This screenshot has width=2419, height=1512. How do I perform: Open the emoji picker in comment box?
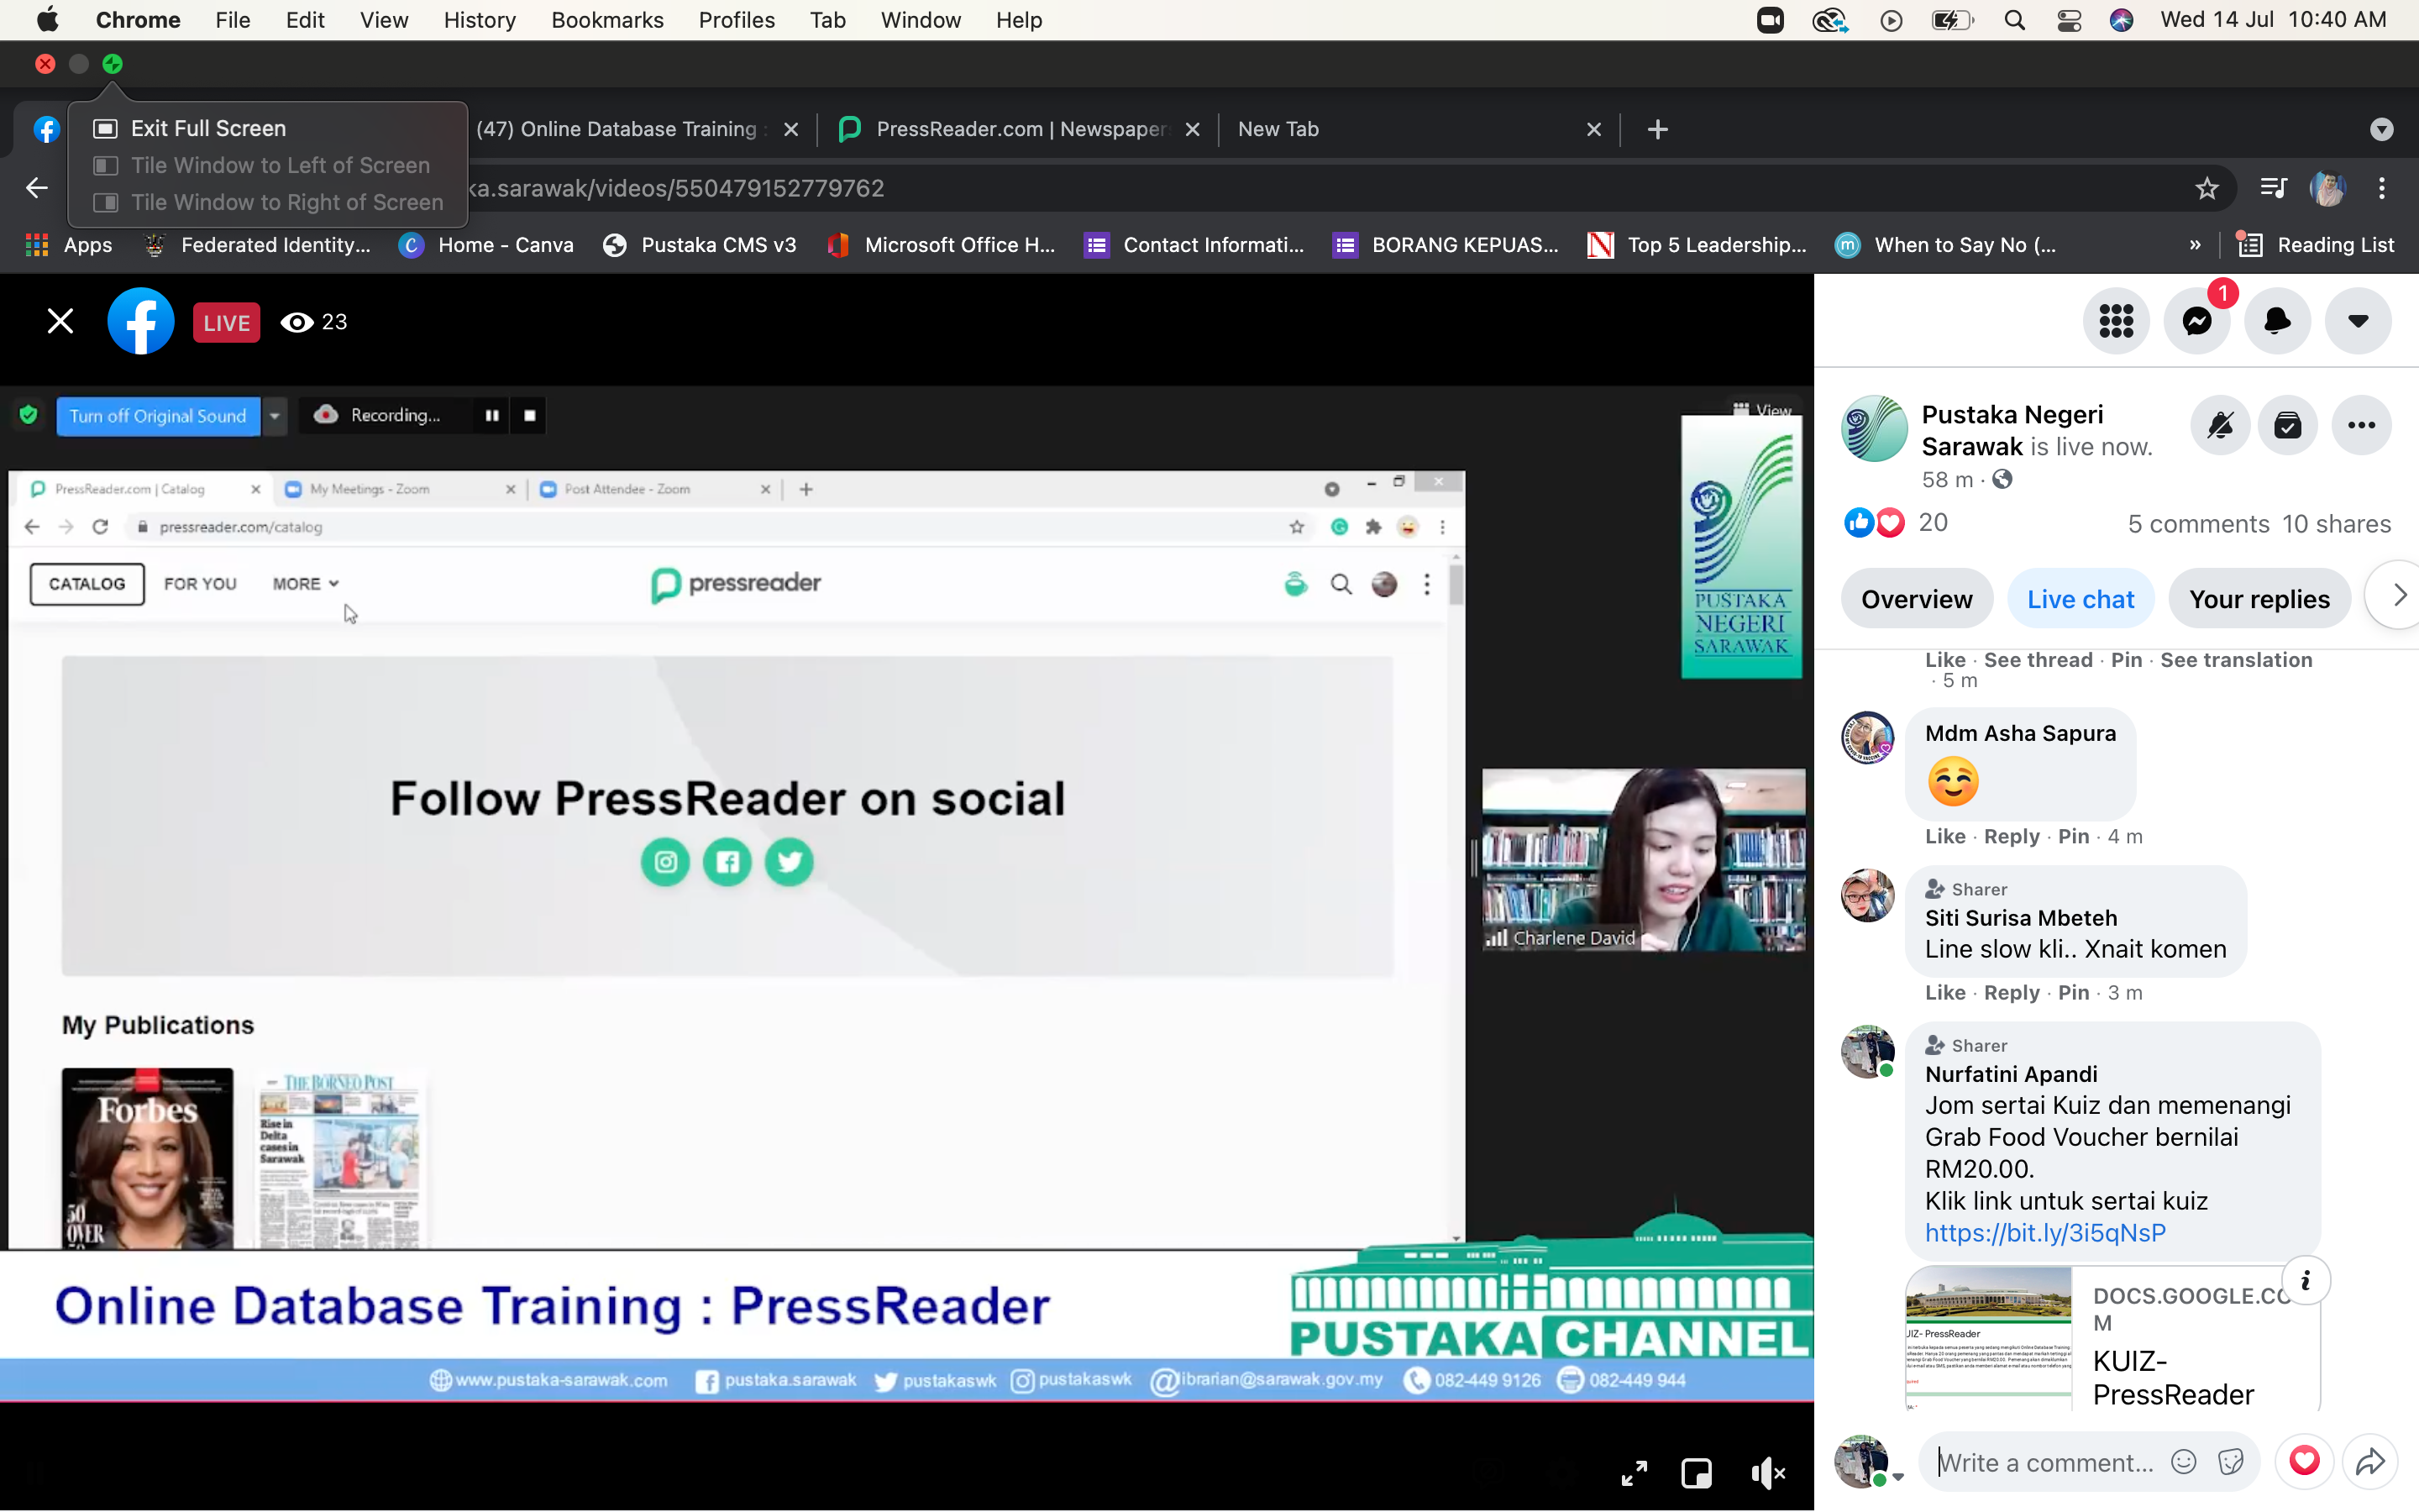[x=2184, y=1462]
